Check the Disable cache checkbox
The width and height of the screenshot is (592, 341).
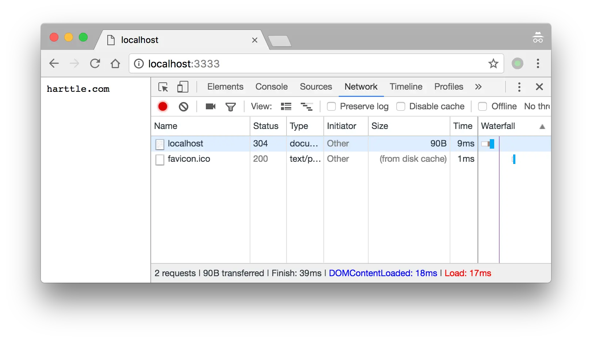tap(401, 106)
